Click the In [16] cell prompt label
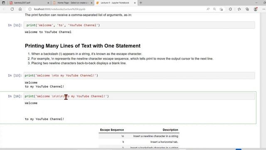 click(x=15, y=96)
